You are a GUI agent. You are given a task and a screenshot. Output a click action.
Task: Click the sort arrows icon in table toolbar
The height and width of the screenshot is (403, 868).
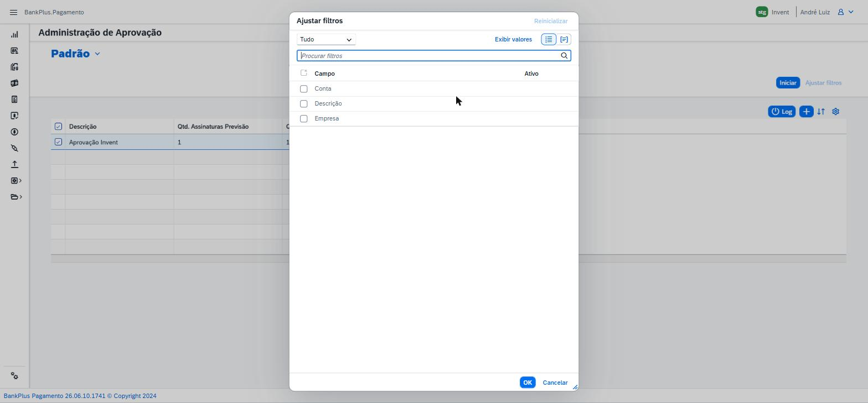pyautogui.click(x=821, y=112)
